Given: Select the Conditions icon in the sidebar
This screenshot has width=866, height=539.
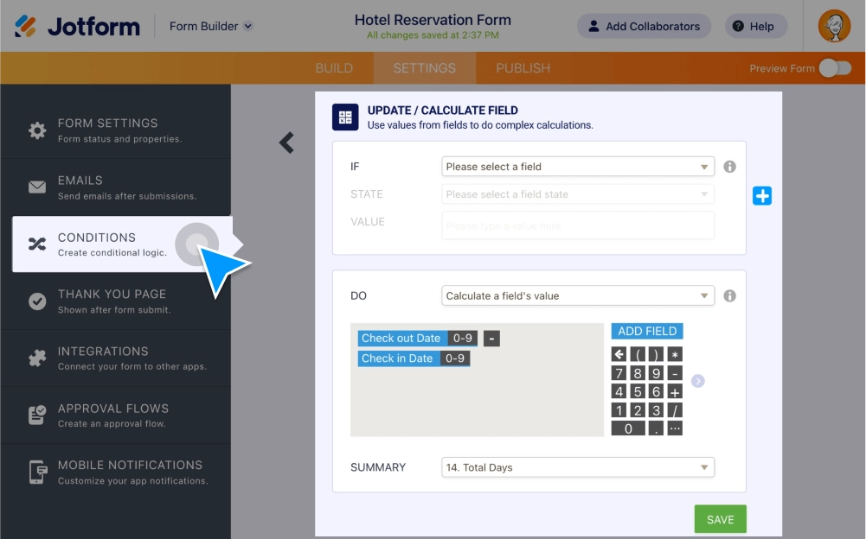Looking at the screenshot, I should [x=36, y=244].
